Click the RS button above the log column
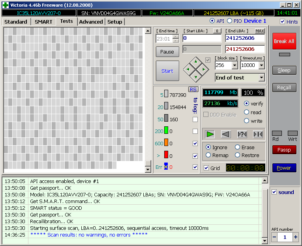Screen dimensions: 302x246 coord(193,89)
